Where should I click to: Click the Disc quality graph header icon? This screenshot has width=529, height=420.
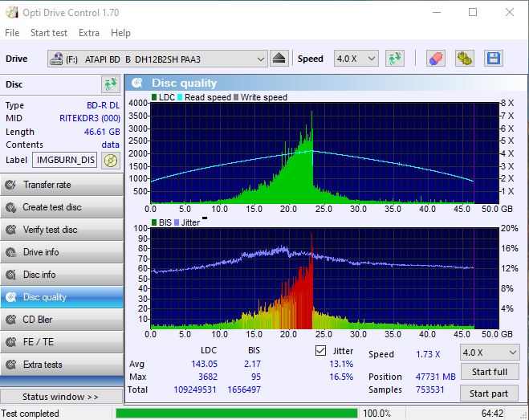pos(137,83)
